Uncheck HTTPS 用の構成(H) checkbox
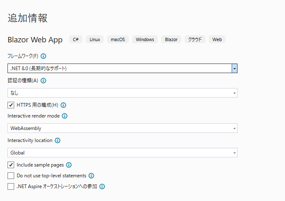285x201 pixels. (x=11, y=105)
